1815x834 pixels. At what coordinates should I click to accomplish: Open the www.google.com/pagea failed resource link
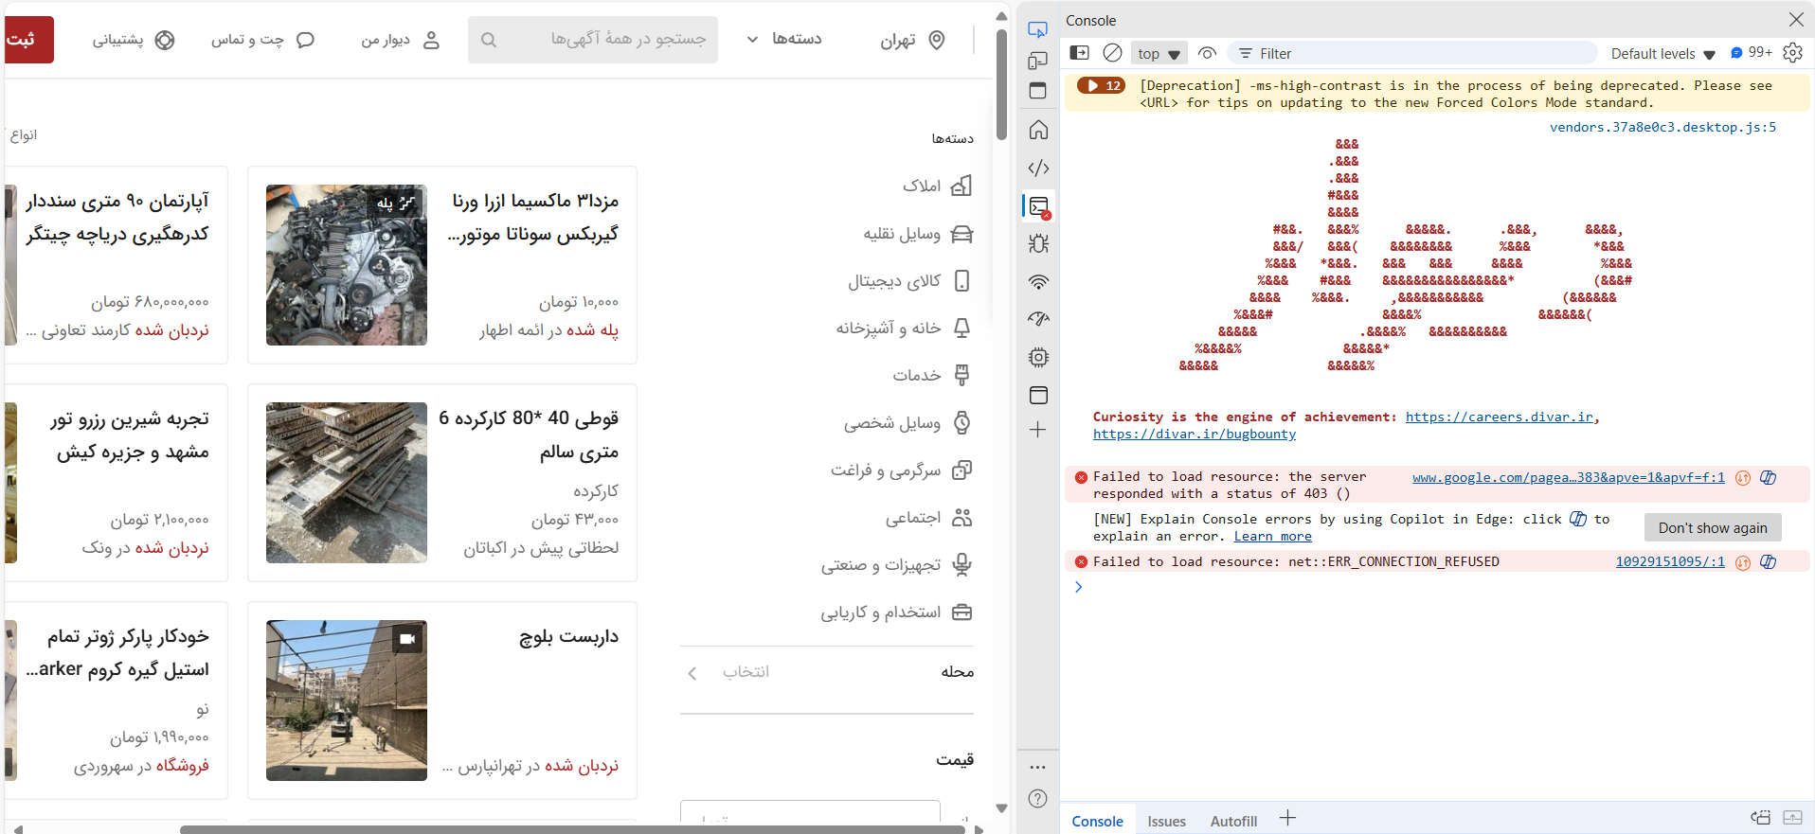1568,477
